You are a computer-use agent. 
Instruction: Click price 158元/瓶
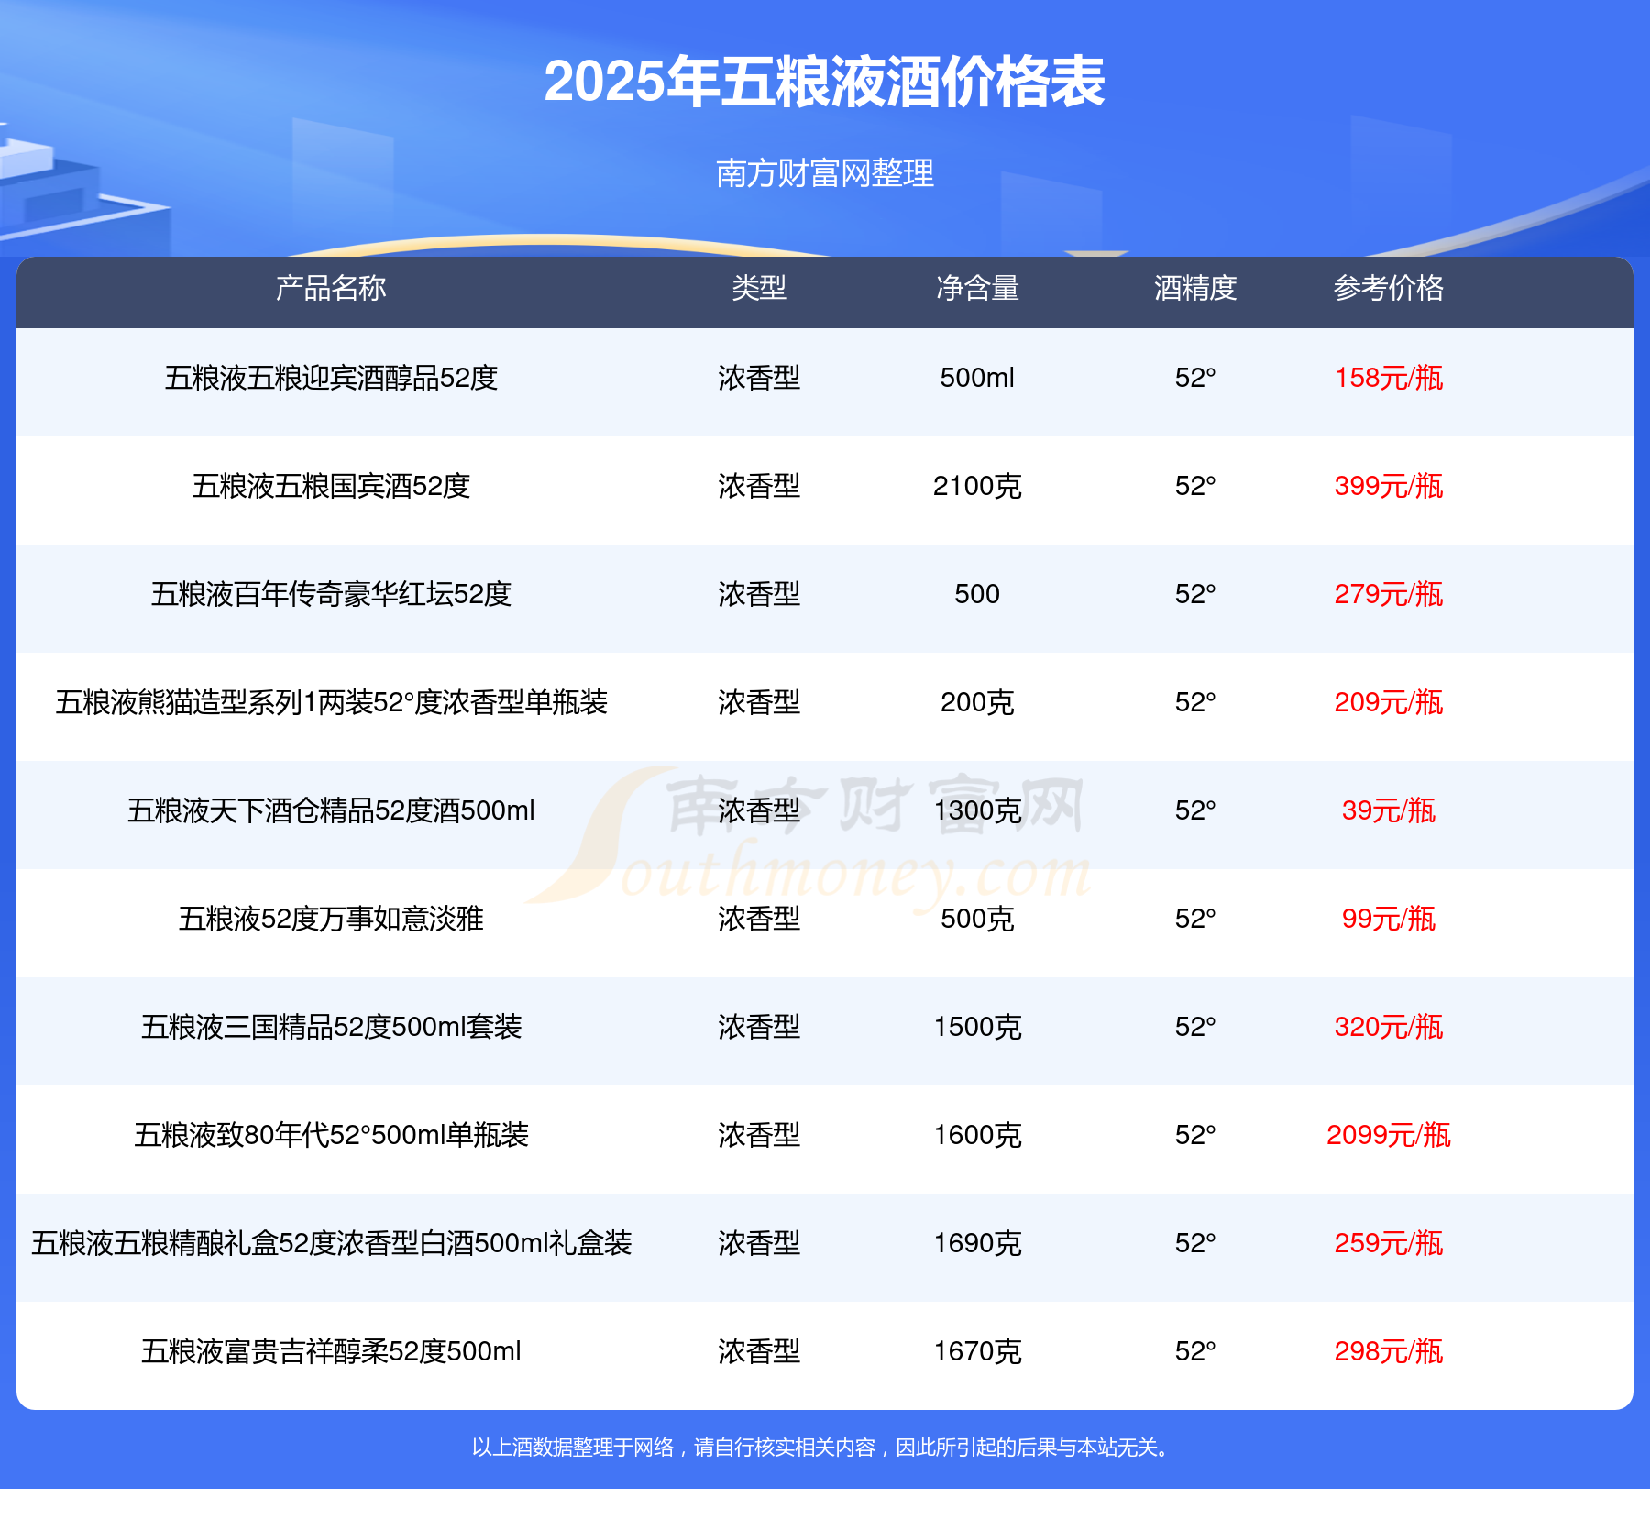click(x=1389, y=378)
